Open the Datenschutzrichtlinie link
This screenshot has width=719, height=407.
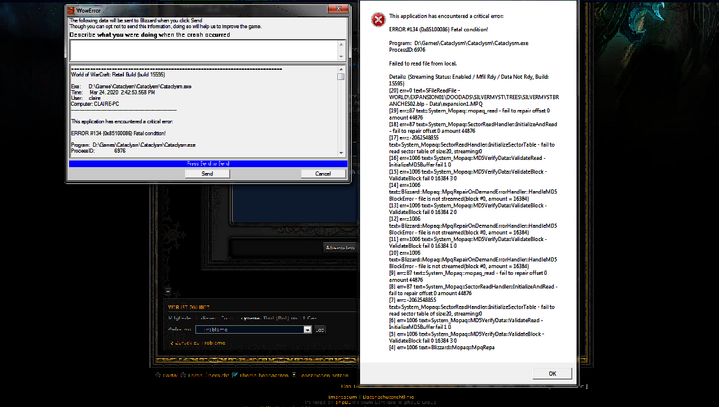[388, 397]
